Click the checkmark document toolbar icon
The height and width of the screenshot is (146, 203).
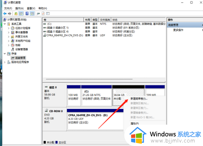click(x=43, y=14)
